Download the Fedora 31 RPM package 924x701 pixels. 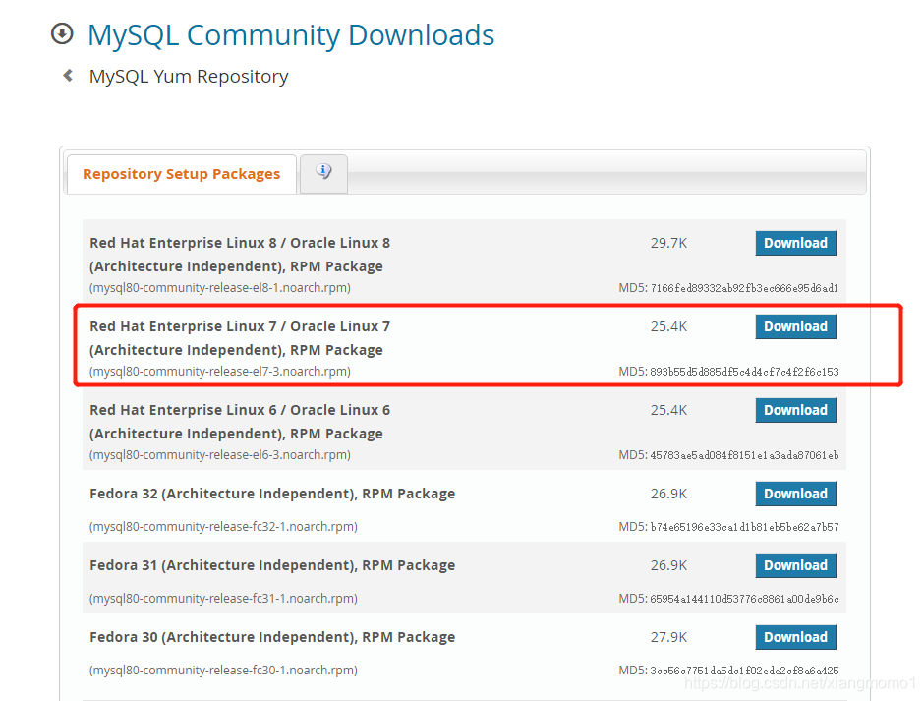(795, 565)
